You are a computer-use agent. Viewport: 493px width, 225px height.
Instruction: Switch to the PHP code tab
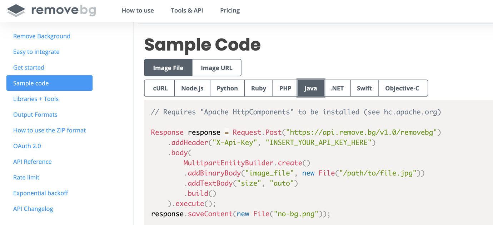coord(285,88)
